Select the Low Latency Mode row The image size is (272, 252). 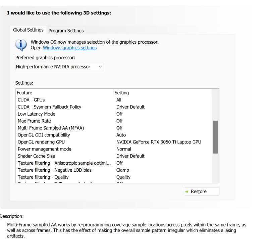point(37,114)
